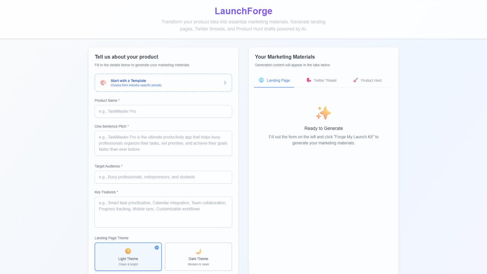
Task: Click the Target Audience input field
Action: click(163, 177)
